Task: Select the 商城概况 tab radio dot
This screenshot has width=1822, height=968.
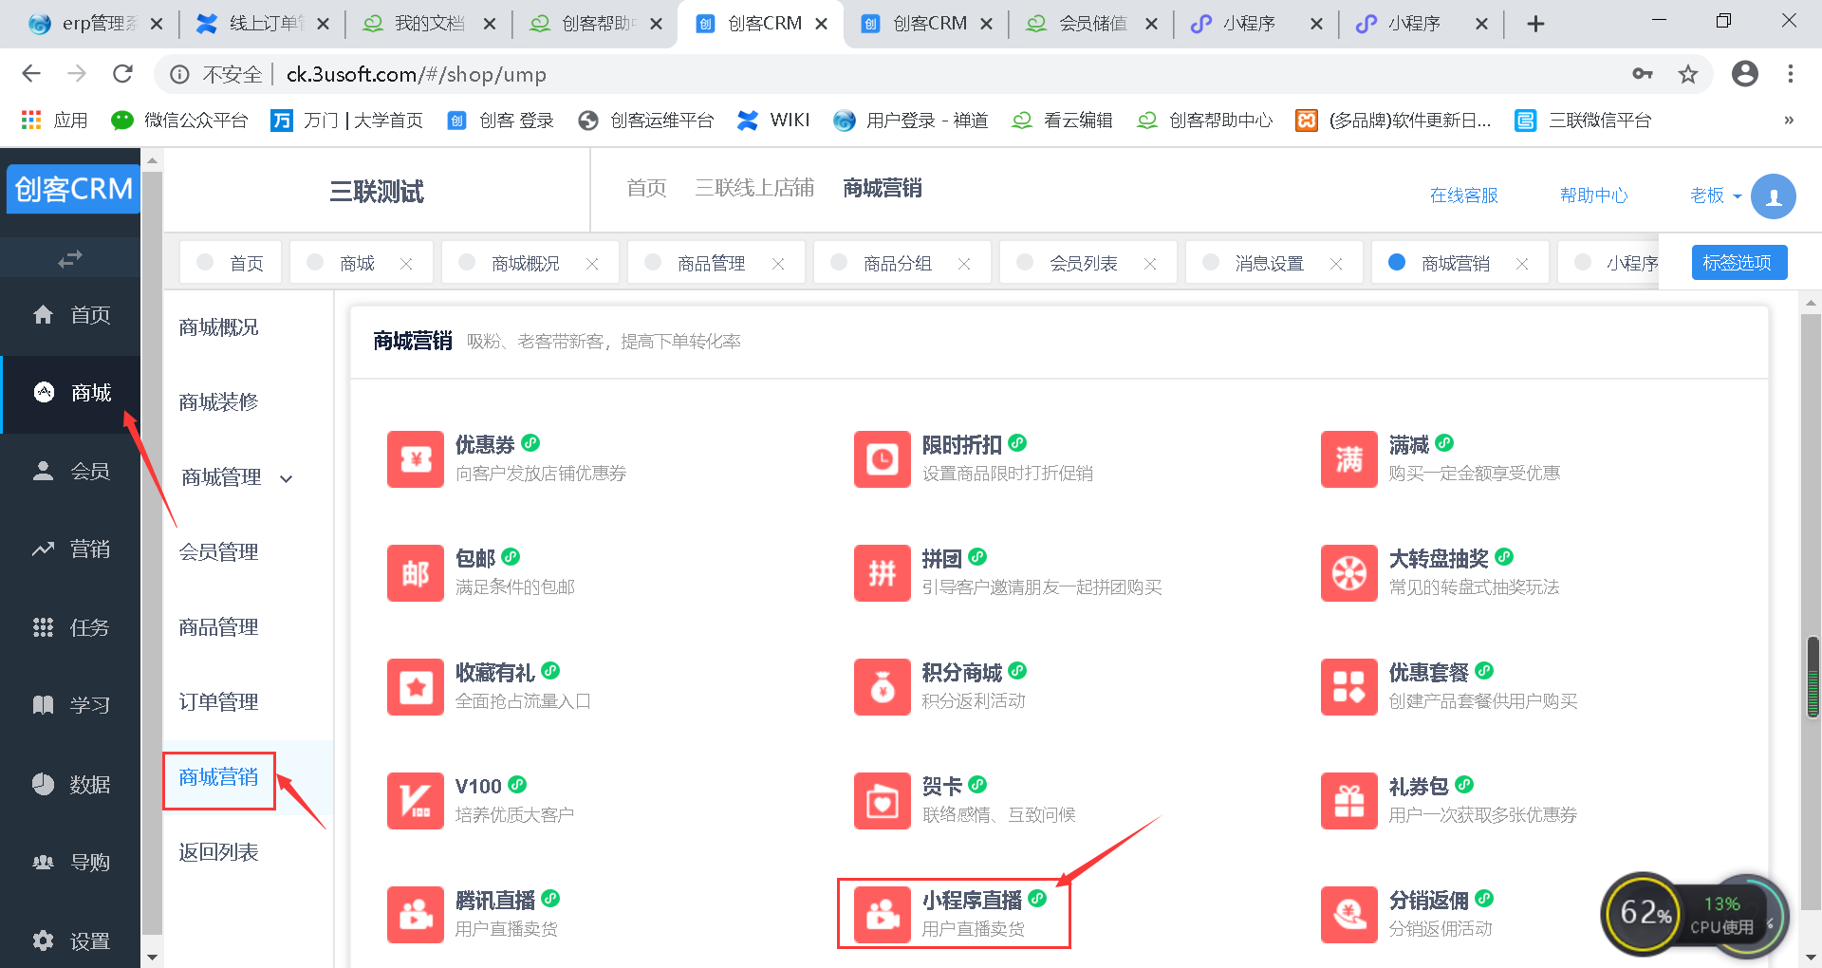Action: point(467,262)
